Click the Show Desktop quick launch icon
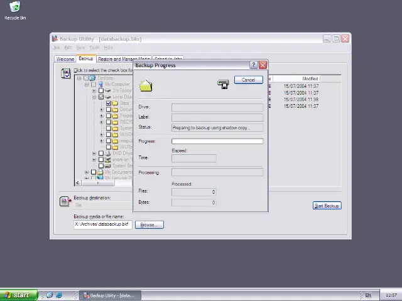The width and height of the screenshot is (402, 301). coord(49,295)
